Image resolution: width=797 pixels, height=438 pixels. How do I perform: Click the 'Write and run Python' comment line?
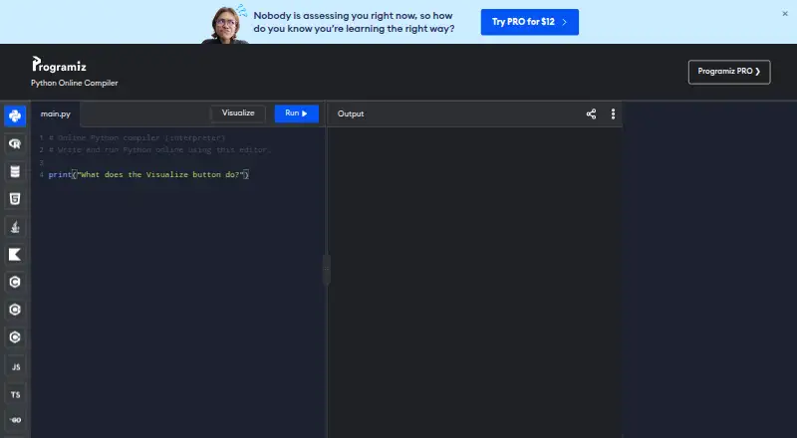(159, 150)
